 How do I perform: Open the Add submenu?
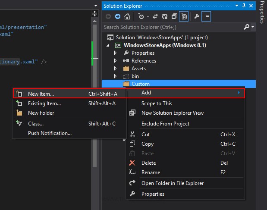point(185,93)
